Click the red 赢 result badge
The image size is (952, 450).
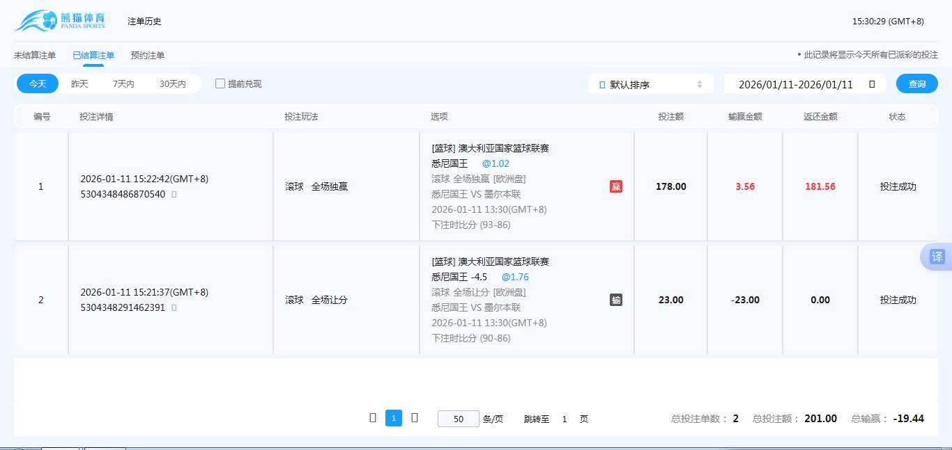coord(616,186)
